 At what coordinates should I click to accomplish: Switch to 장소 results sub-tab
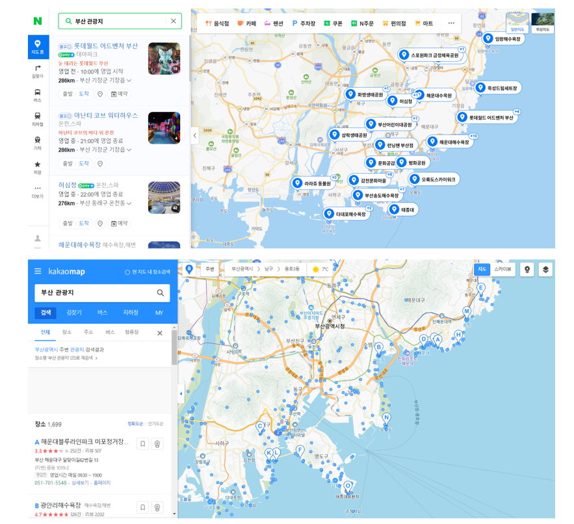pyautogui.click(x=66, y=332)
